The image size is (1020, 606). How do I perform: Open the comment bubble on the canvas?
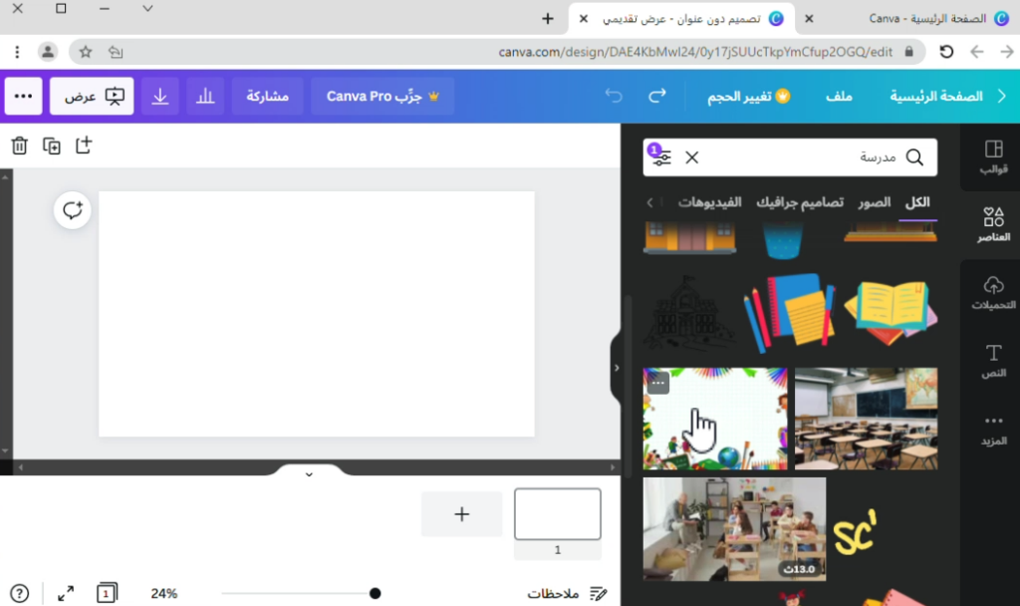pyautogui.click(x=72, y=210)
